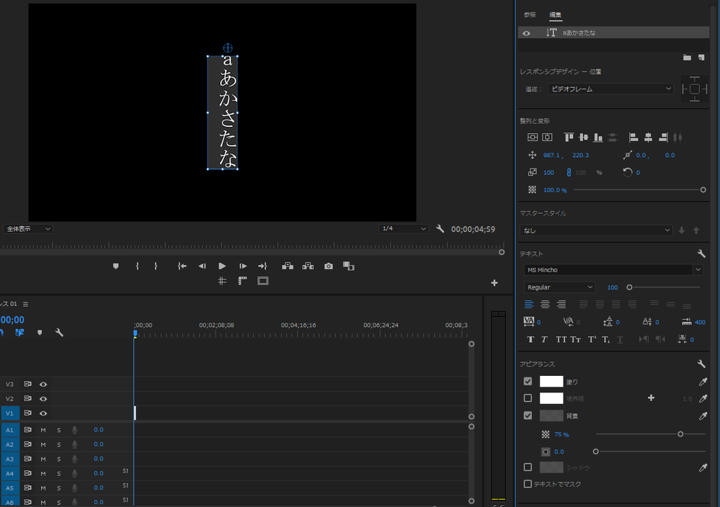Align the layer to the bottom edge
Screen dimensions: 720x507
click(x=598, y=137)
